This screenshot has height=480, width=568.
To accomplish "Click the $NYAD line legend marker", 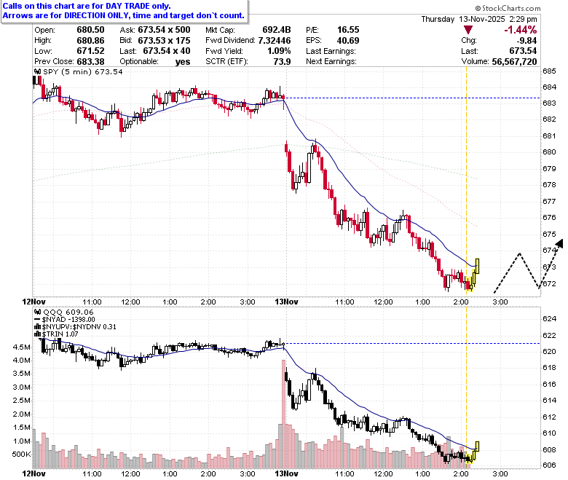I will [37, 320].
